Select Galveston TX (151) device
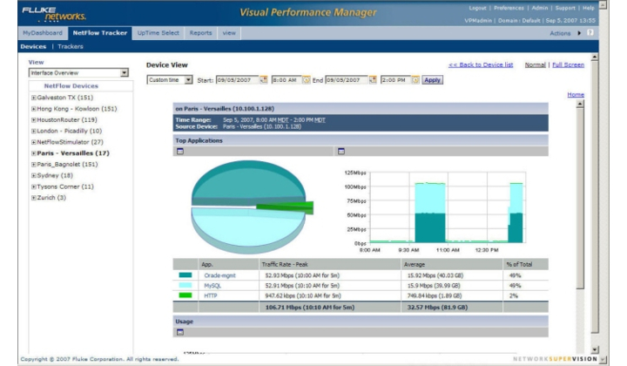Screen dimensions: 627x366 point(64,98)
